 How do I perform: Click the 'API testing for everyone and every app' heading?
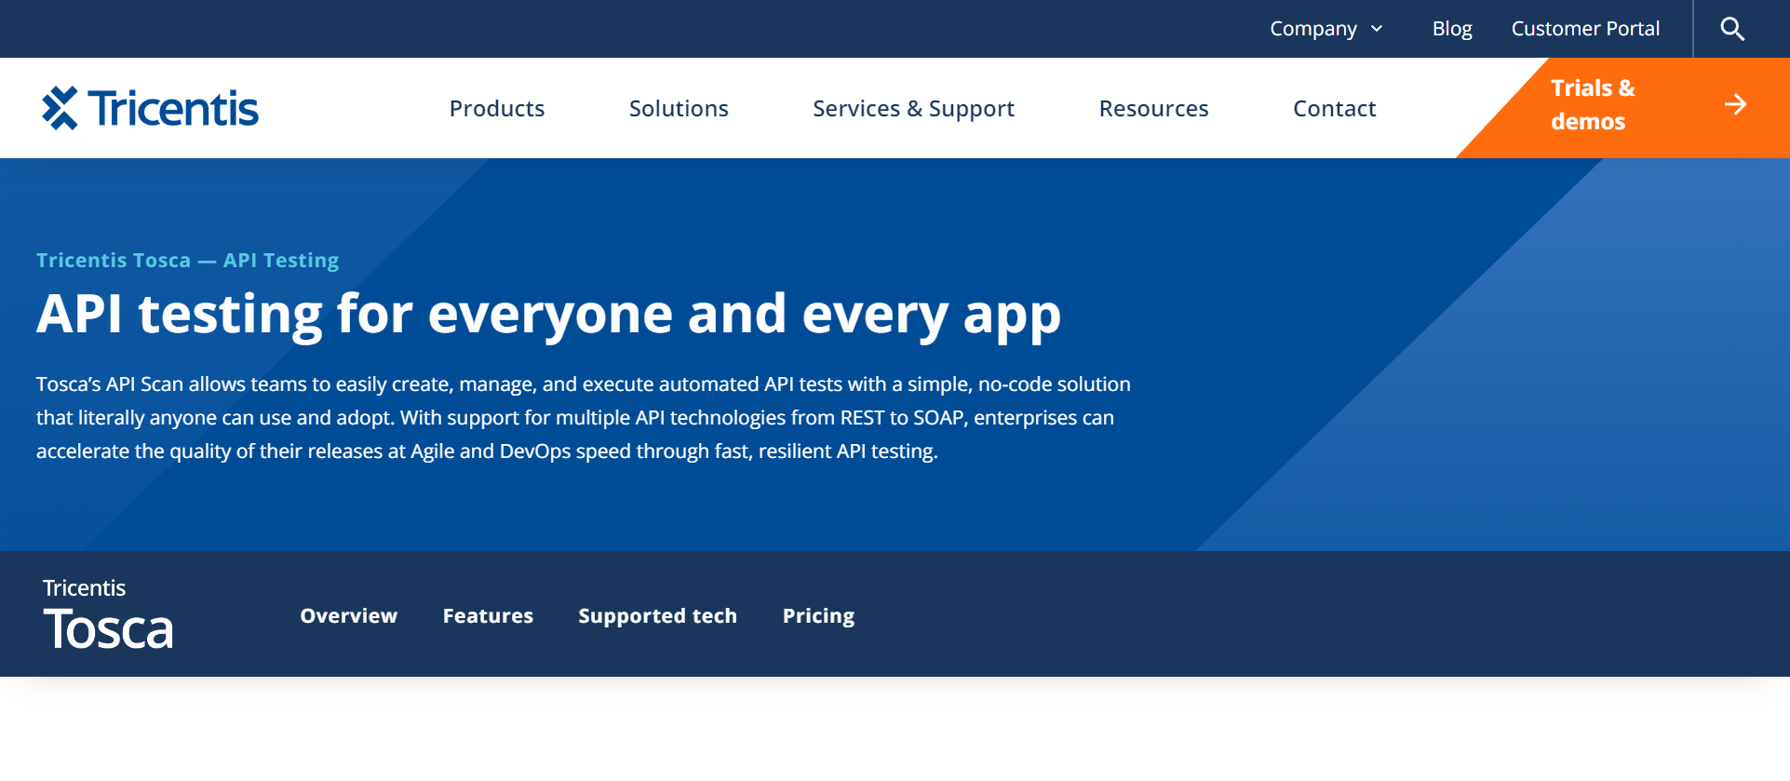tap(548, 315)
